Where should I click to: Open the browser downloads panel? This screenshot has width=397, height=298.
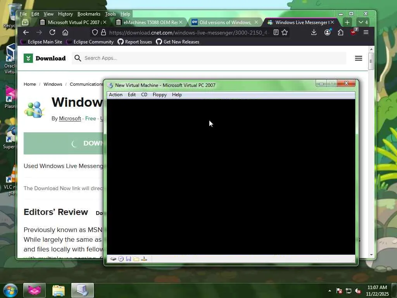[x=314, y=32]
